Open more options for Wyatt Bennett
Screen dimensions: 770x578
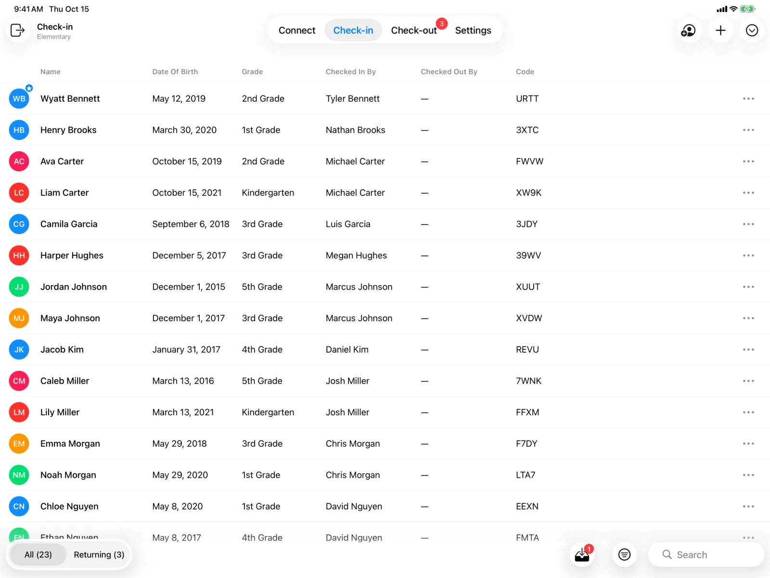pos(748,99)
